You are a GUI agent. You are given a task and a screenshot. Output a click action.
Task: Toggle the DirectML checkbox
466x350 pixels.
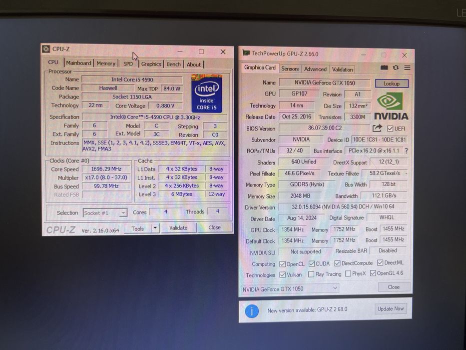(x=380, y=262)
